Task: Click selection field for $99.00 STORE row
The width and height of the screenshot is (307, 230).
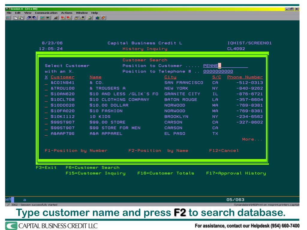Action: click(46, 122)
